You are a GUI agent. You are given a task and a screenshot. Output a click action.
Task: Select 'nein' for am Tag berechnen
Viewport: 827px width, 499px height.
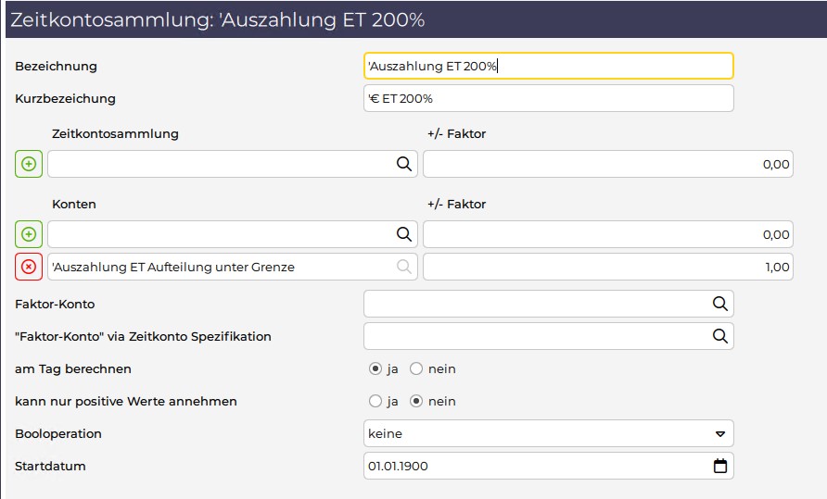(416, 368)
